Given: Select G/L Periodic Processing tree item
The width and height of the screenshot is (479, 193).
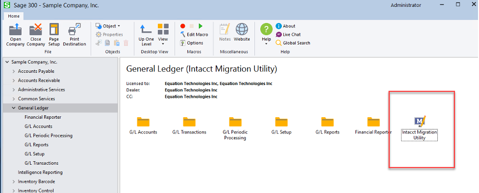Looking at the screenshot, I should [49, 135].
